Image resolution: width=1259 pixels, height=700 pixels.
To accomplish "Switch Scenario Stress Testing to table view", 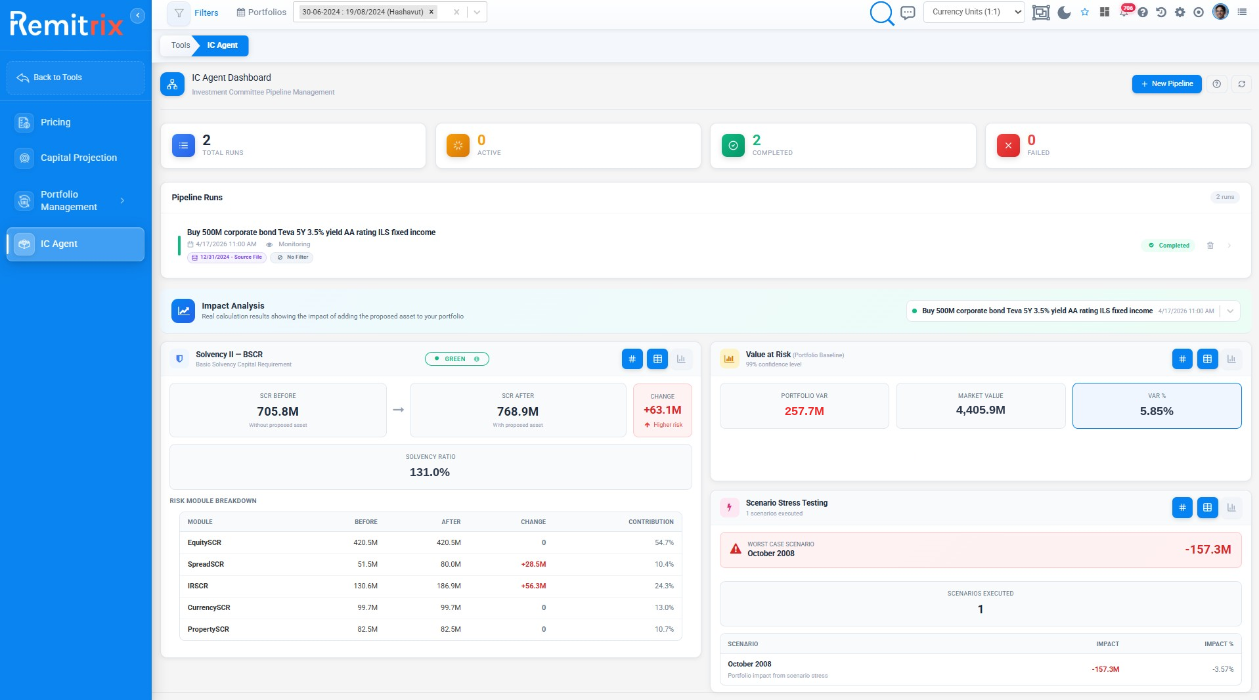I will [1207, 508].
